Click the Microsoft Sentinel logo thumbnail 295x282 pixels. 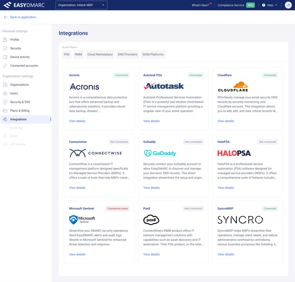82,220
